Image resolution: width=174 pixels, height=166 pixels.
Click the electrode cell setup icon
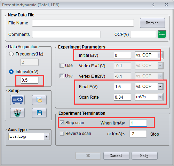(17, 113)
